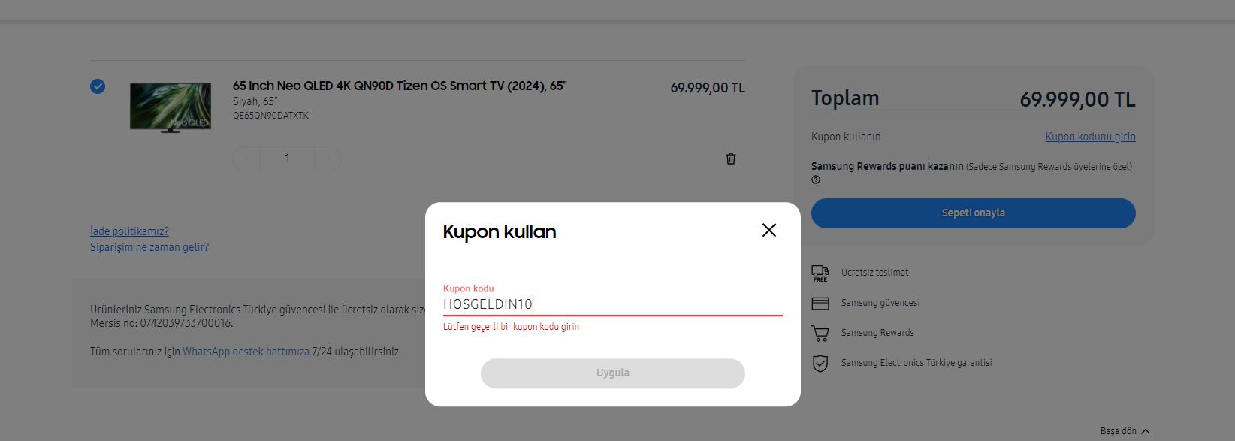Click the Samsung güvencesi card icon
This screenshot has width=1235, height=441.
[820, 304]
